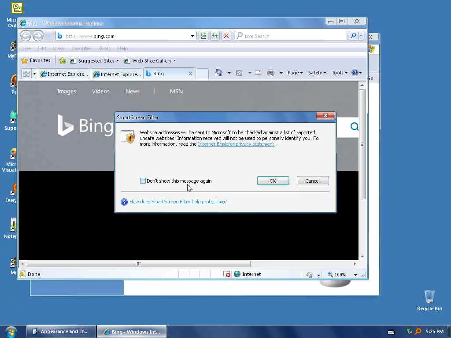Close the Bing tab with X
The width and height of the screenshot is (451, 338).
pos(190,73)
